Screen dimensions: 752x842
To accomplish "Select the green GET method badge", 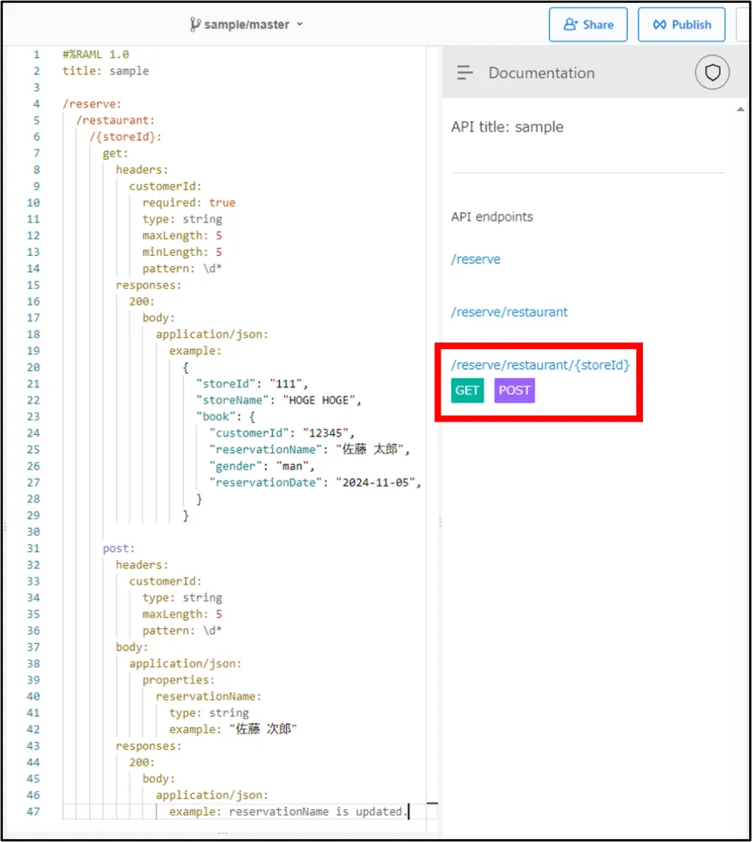I will pyautogui.click(x=467, y=391).
